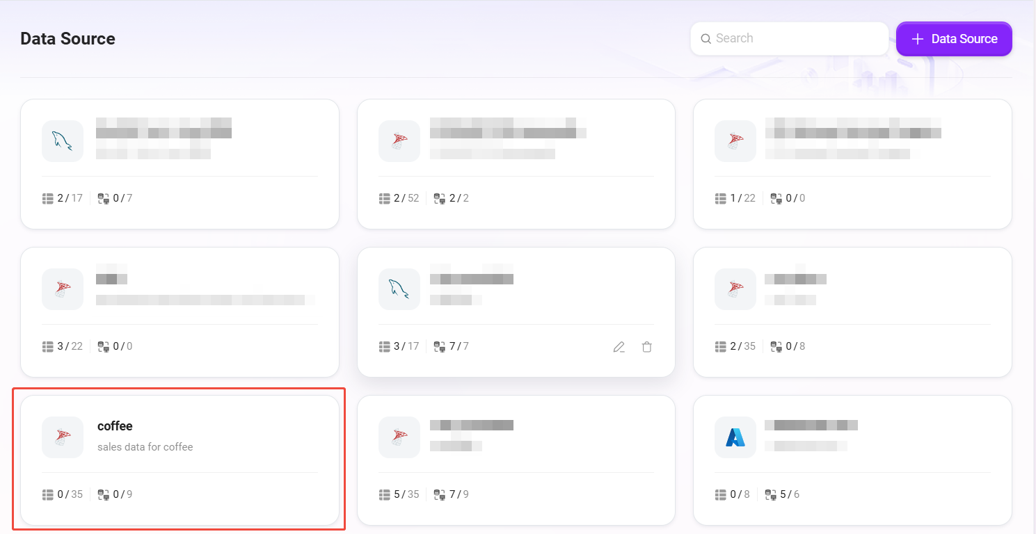
Task: Click MySQL dolphin icon on 3/17 card
Action: click(x=399, y=289)
